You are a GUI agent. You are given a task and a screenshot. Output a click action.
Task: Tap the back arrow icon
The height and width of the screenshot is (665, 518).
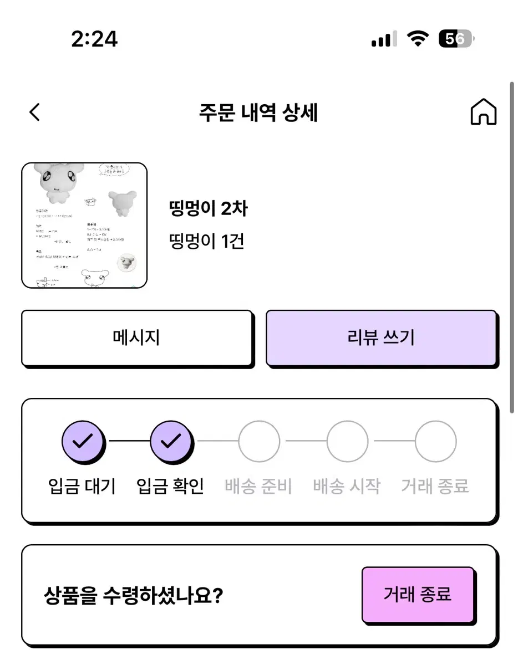pyautogui.click(x=34, y=112)
